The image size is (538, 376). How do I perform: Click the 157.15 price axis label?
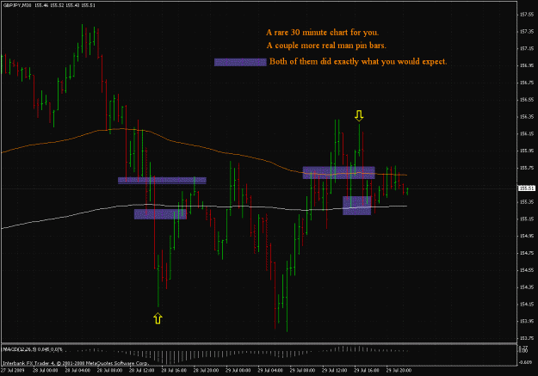527,49
